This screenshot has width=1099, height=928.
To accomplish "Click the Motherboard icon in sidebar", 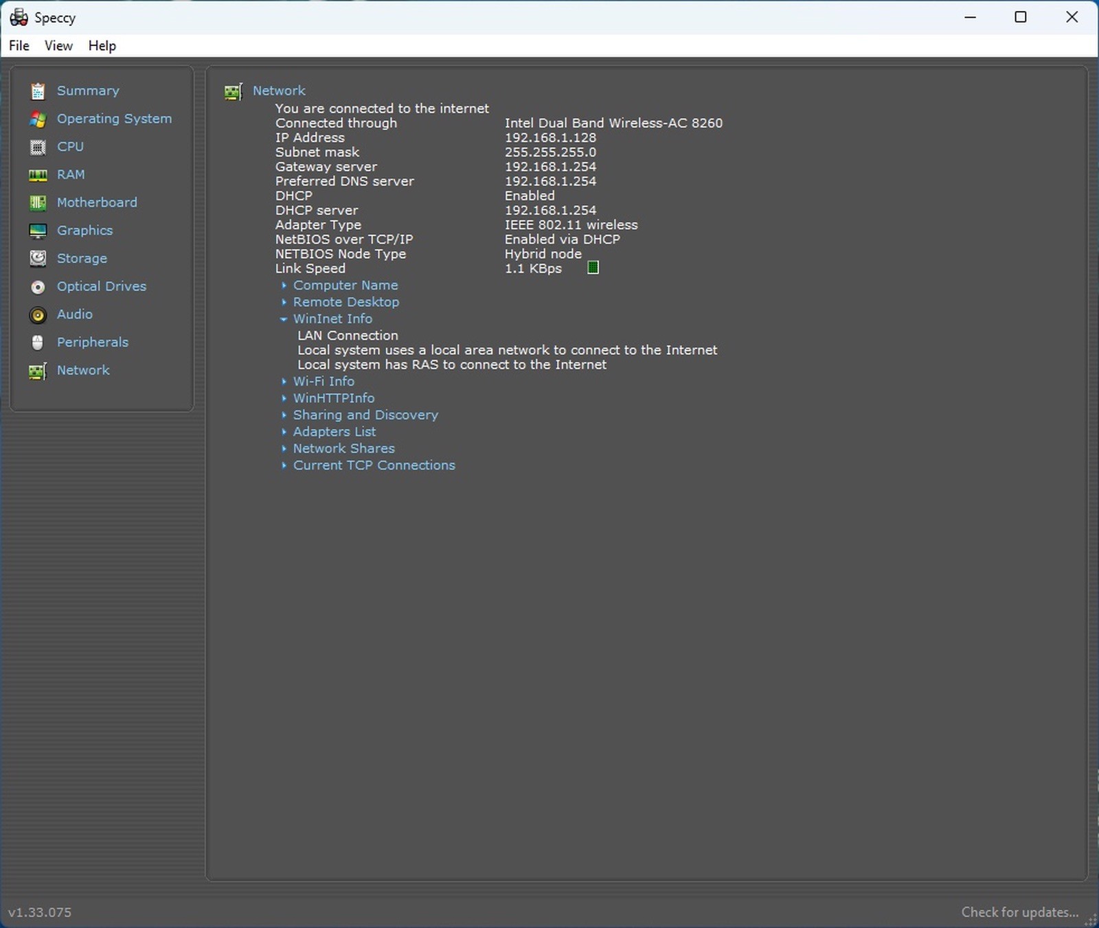I will tap(38, 202).
